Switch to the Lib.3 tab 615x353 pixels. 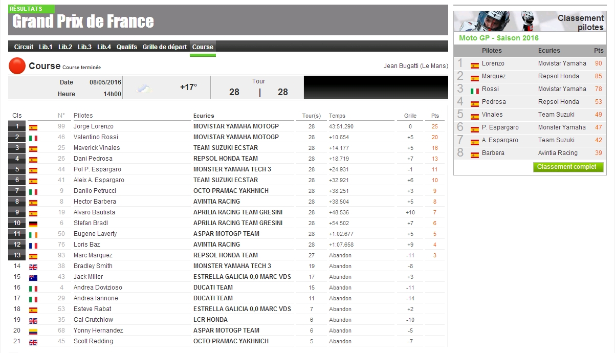(84, 47)
